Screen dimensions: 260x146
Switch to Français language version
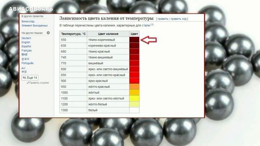(26, 50)
